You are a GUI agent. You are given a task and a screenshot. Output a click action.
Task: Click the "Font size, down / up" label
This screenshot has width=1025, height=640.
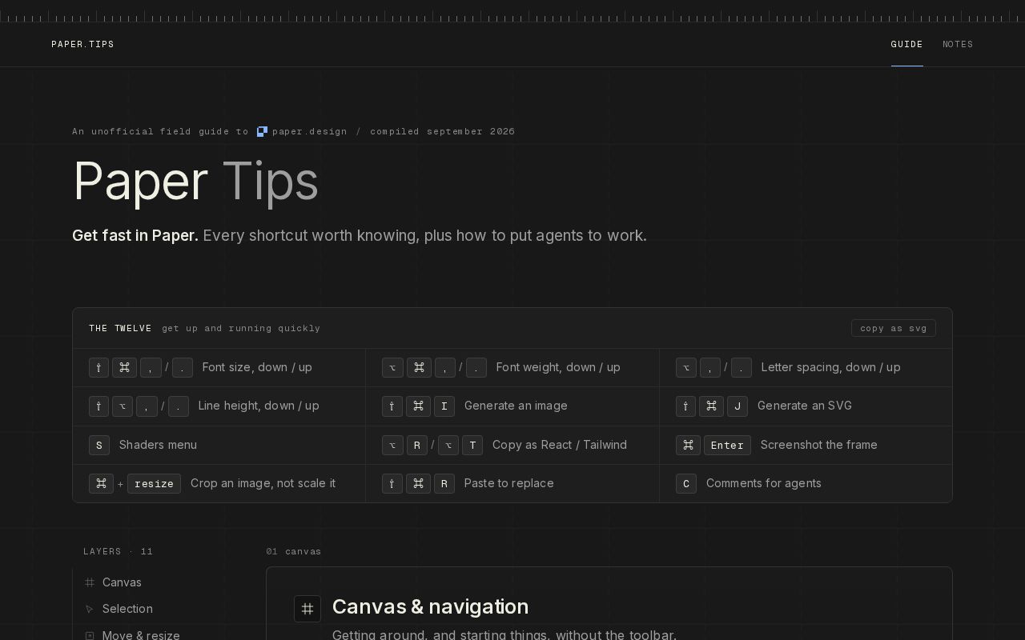tap(257, 367)
